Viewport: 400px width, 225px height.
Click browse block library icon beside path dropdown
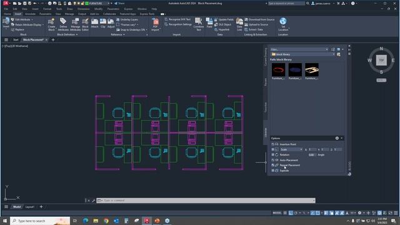[x=339, y=54]
